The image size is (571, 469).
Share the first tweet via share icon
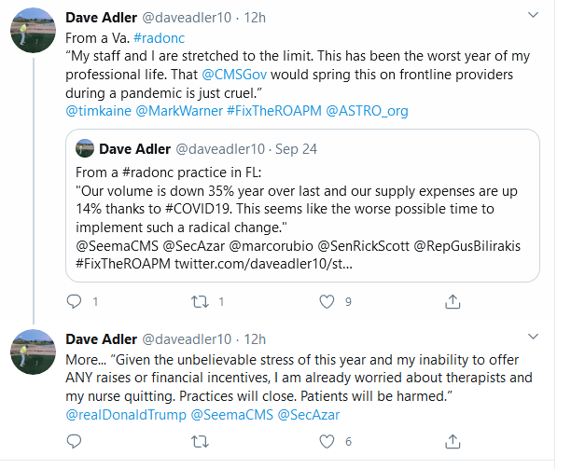coord(453,301)
